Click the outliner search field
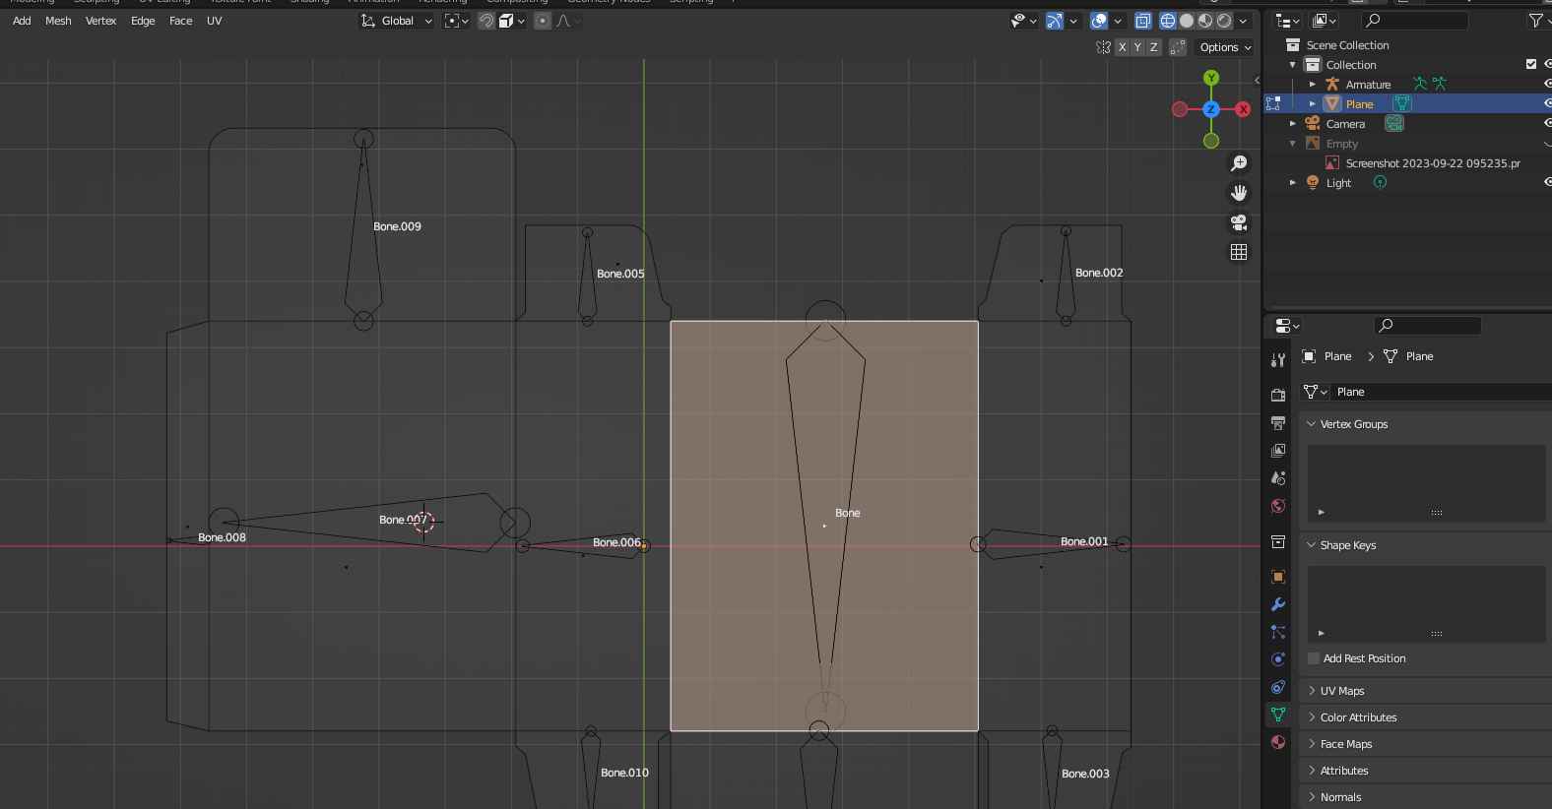Screen dimensions: 1552x809 (x=1415, y=20)
